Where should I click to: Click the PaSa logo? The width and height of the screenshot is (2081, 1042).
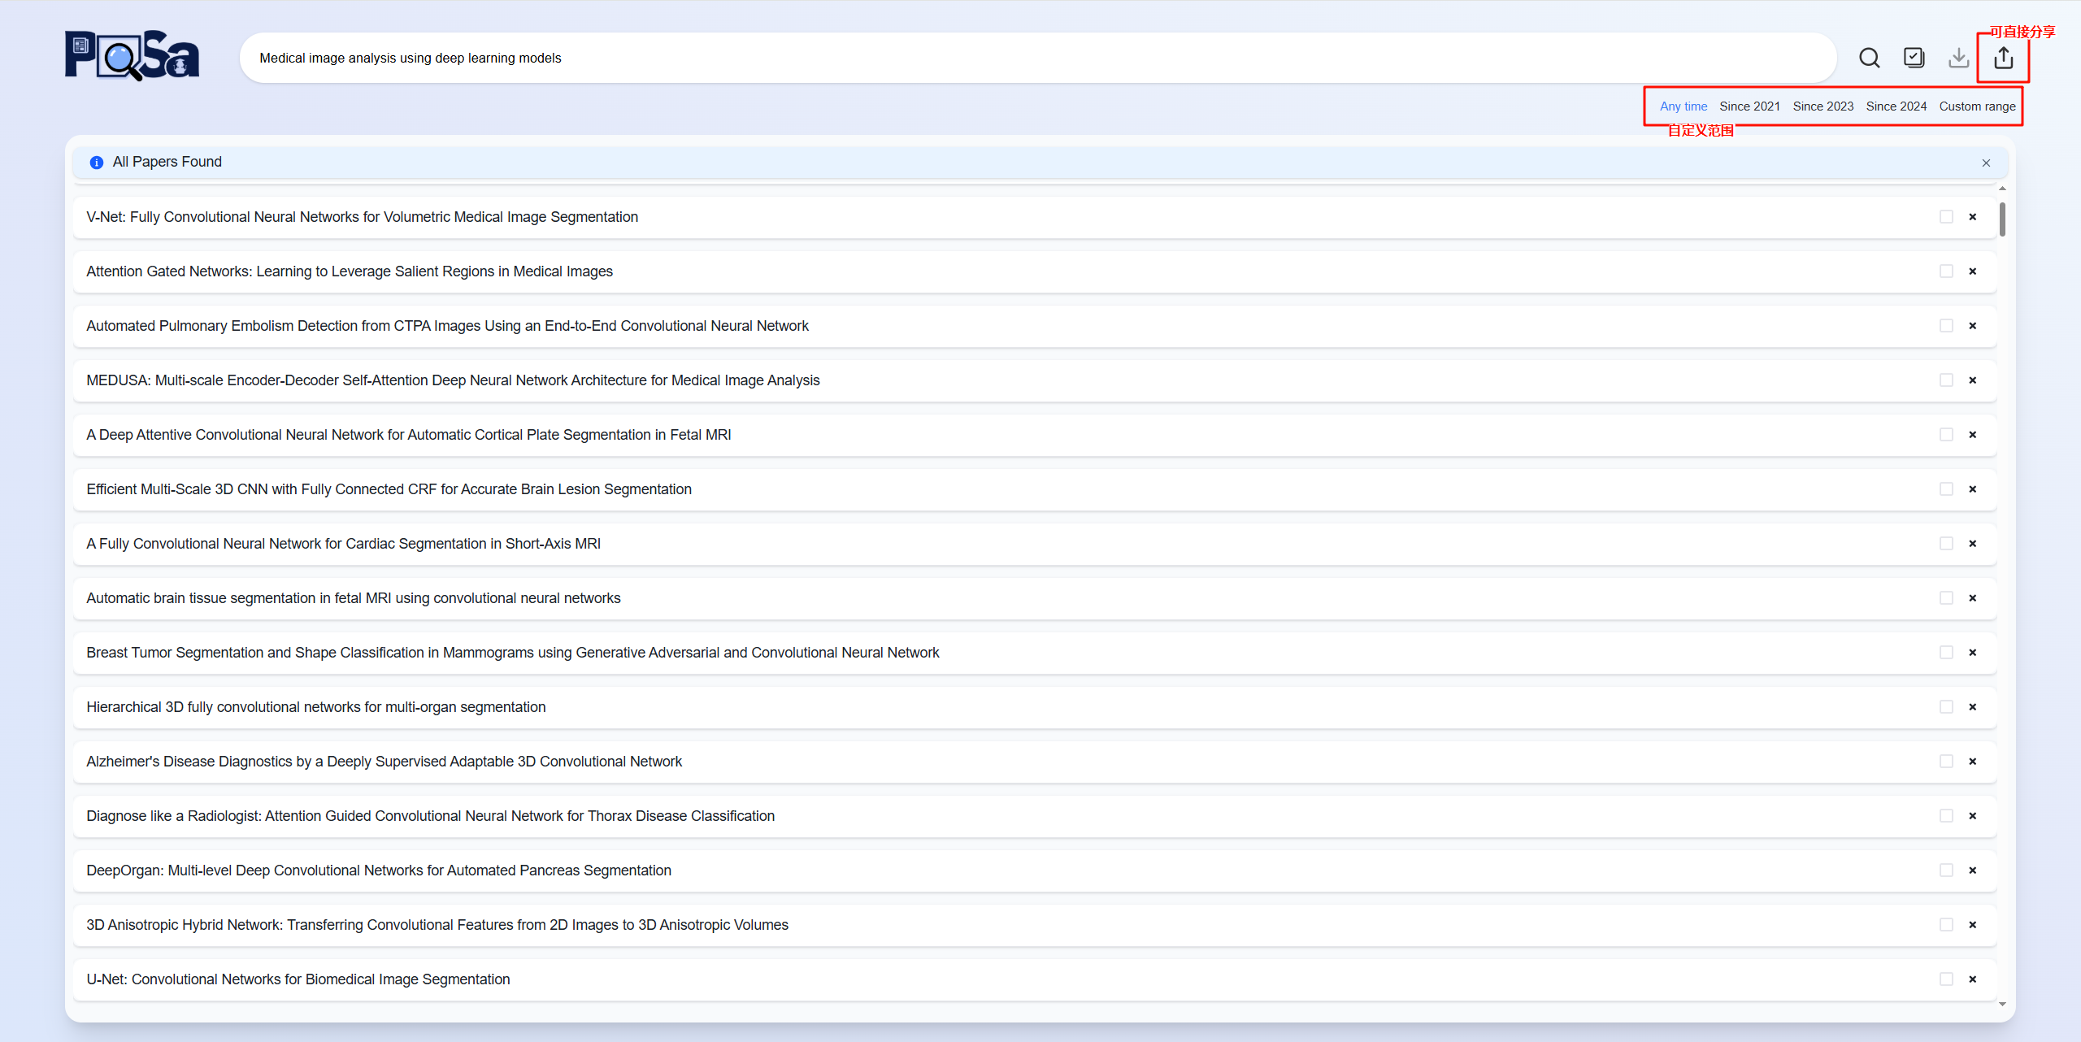pyautogui.click(x=132, y=55)
